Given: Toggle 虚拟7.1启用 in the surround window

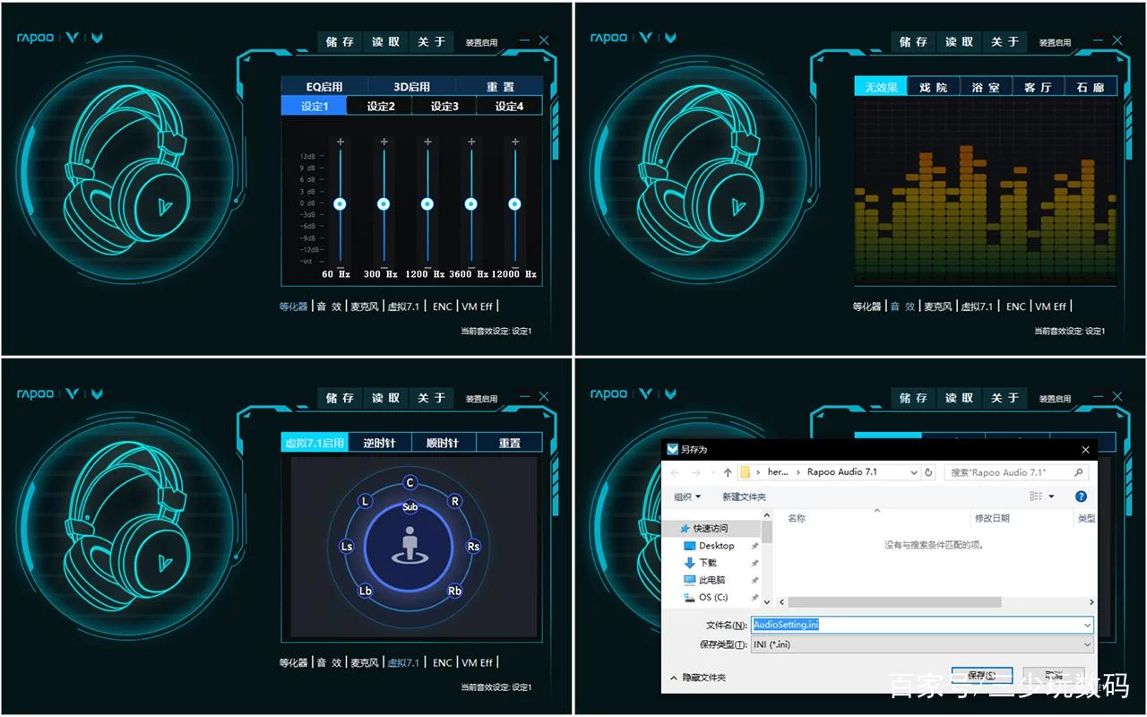Looking at the screenshot, I should coord(315,443).
